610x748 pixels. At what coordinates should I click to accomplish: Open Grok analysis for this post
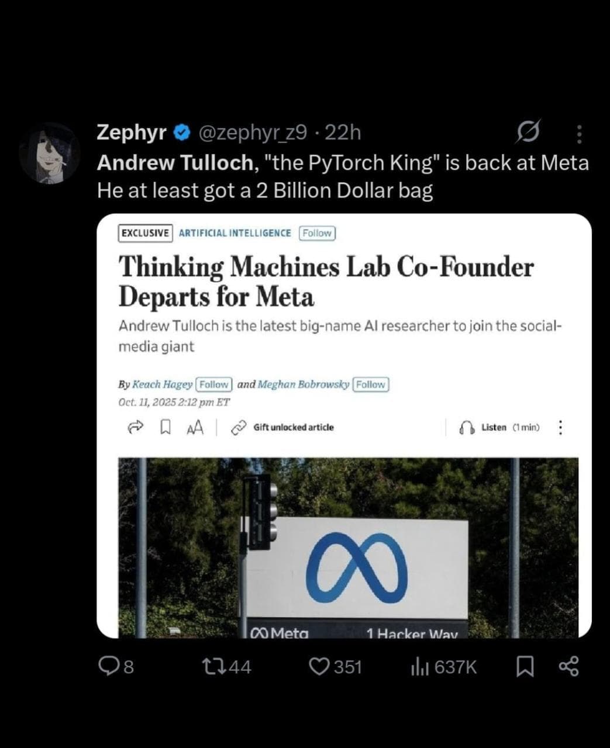pyautogui.click(x=529, y=133)
